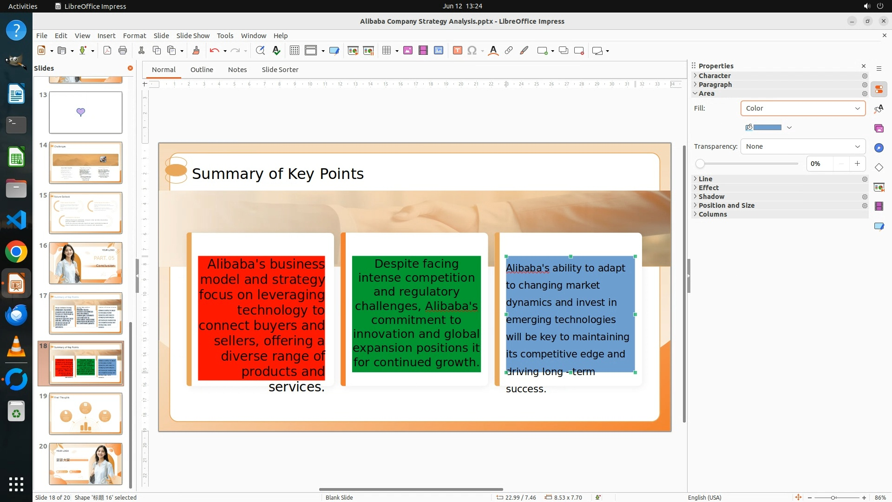Screen dimensions: 892x502
Task: Click the Export as PDF icon
Action: 107,51
